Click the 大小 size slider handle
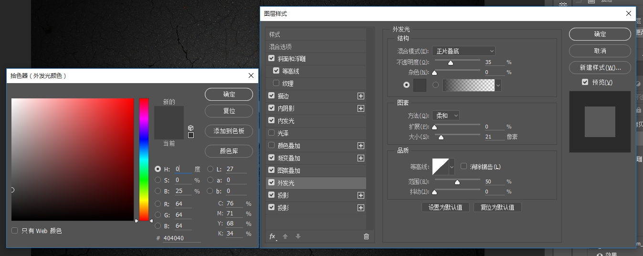The width and height of the screenshot is (643, 256). pos(441,138)
